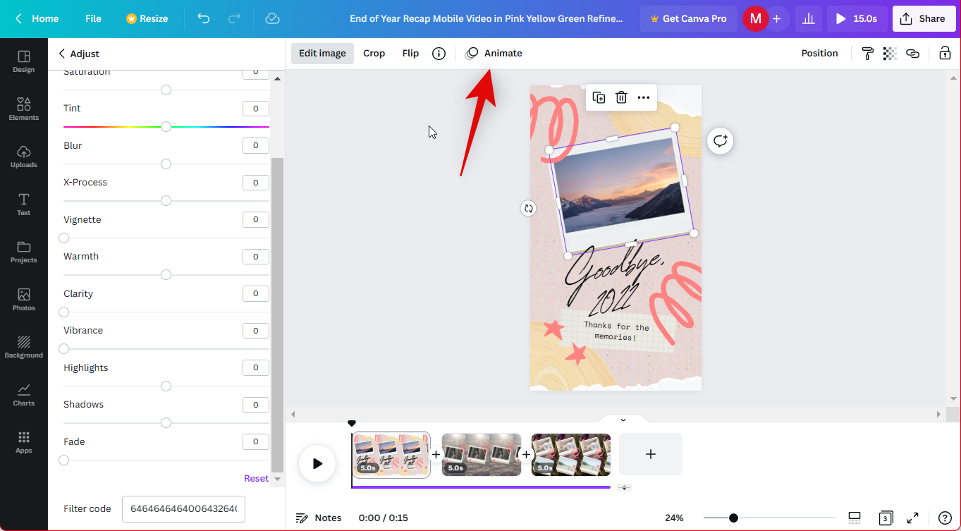Viewport: 961px width, 531px height.
Task: Open grid view showing 3 pages
Action: tap(886, 518)
